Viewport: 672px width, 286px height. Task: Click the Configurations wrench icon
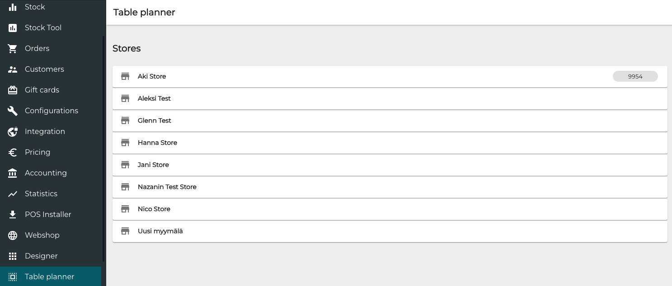[x=13, y=111]
